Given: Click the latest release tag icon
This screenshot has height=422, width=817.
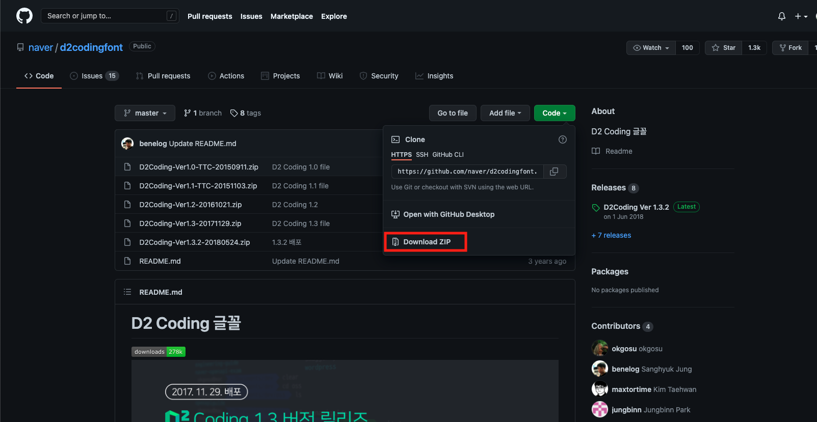Looking at the screenshot, I should click(595, 208).
